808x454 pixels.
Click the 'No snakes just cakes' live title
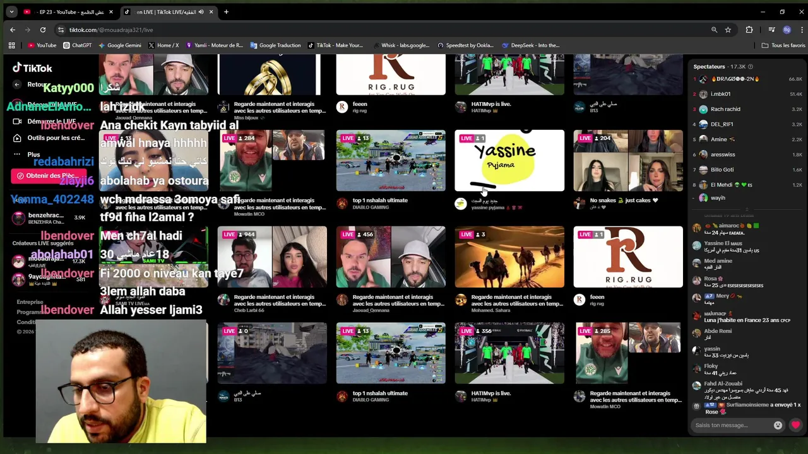click(624, 201)
